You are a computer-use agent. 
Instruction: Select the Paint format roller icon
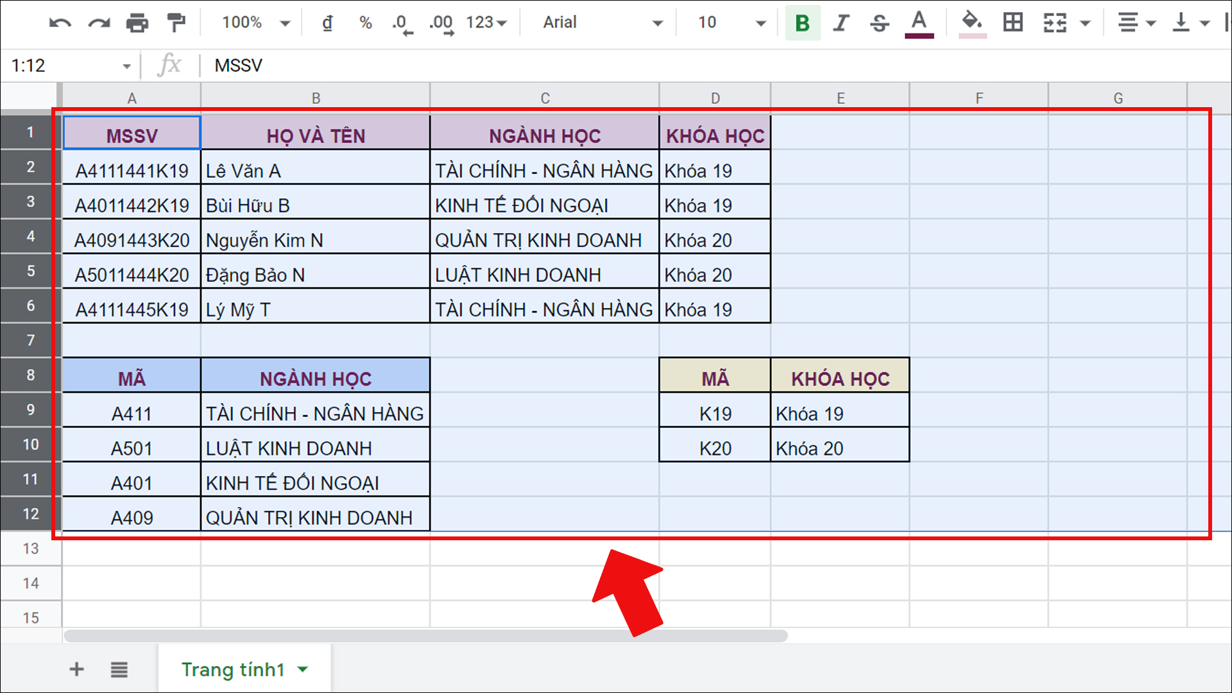[175, 23]
